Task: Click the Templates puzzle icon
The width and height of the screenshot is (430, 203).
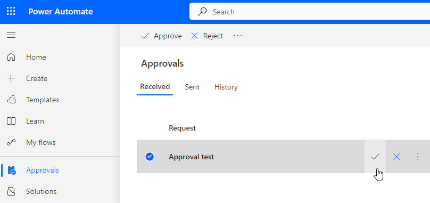Action: point(11,100)
